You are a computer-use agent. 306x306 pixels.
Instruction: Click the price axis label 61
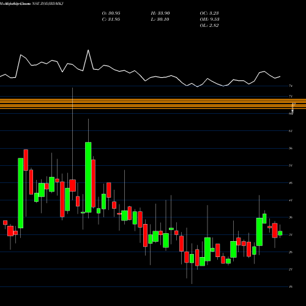click(291, 131)
